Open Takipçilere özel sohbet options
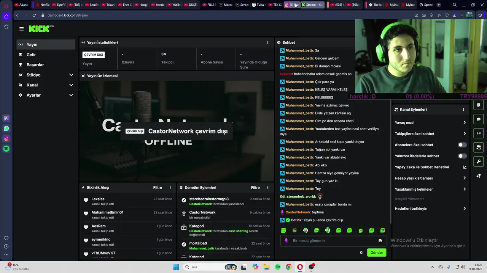The height and width of the screenshot is (273, 487). (x=465, y=133)
